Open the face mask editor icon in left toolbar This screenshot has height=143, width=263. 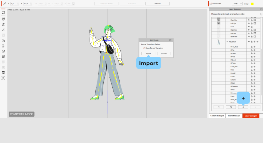[3, 19]
